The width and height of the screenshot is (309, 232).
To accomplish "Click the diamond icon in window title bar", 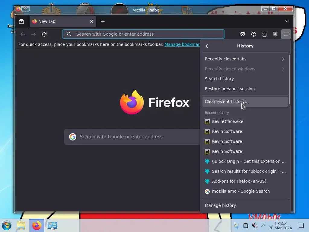I will [26, 8].
